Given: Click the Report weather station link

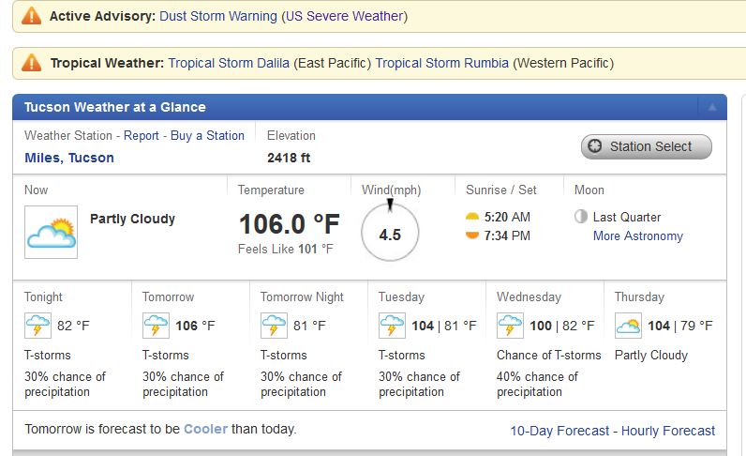Looking at the screenshot, I should (142, 135).
